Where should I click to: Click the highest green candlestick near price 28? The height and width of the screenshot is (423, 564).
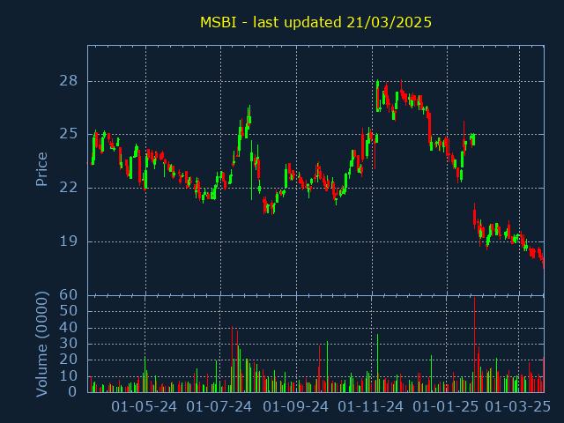pyautogui.click(x=378, y=96)
